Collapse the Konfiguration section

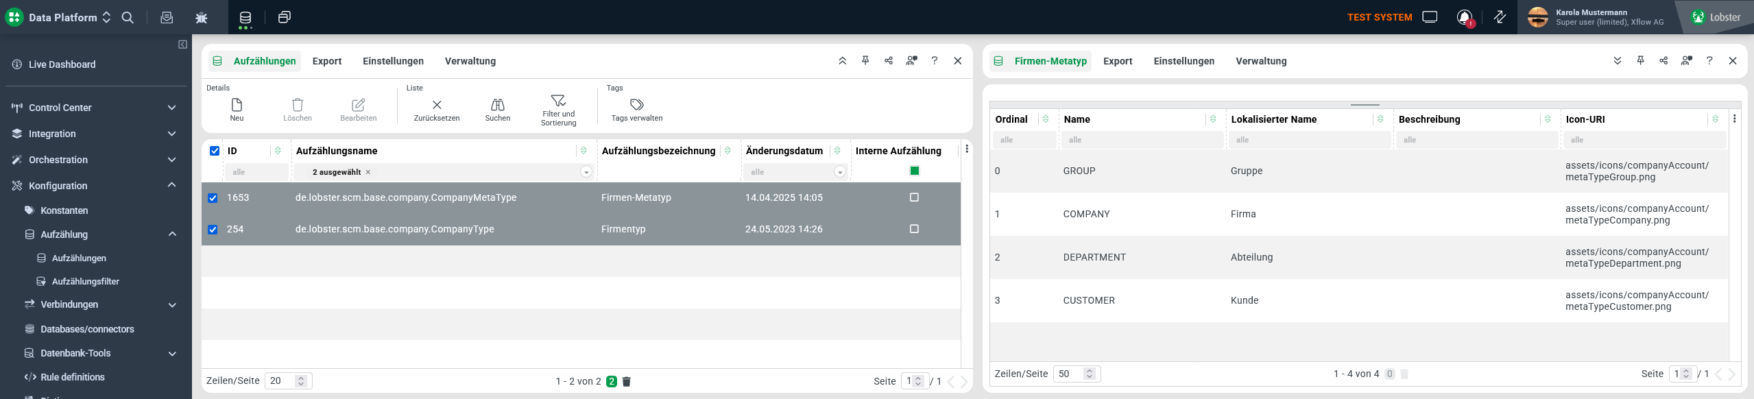click(x=171, y=186)
